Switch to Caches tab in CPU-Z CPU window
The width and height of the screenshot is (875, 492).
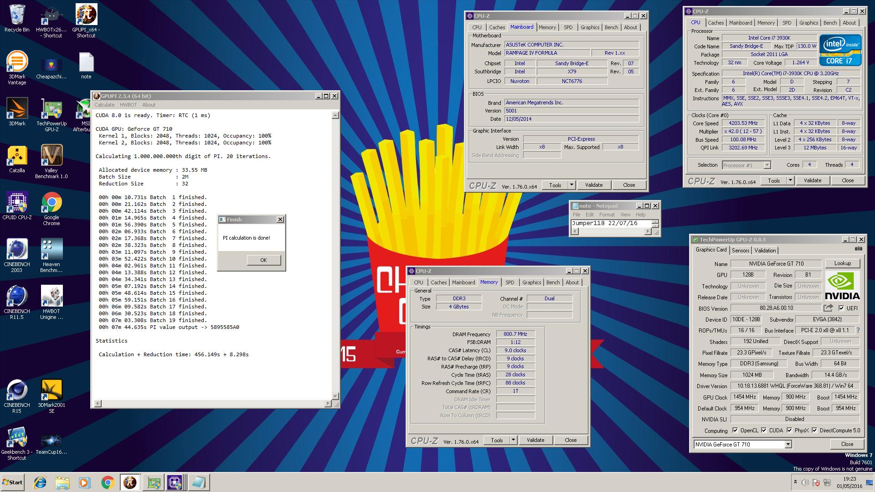point(715,23)
